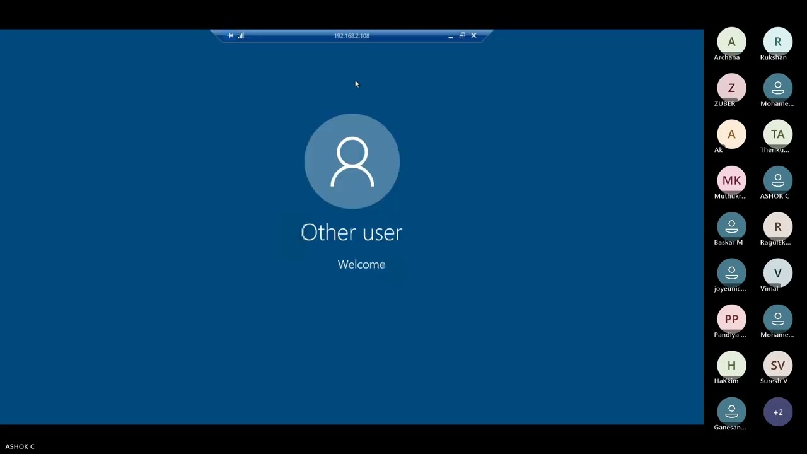
Task: Click ASHOK C presenter name label
Action: coord(20,446)
